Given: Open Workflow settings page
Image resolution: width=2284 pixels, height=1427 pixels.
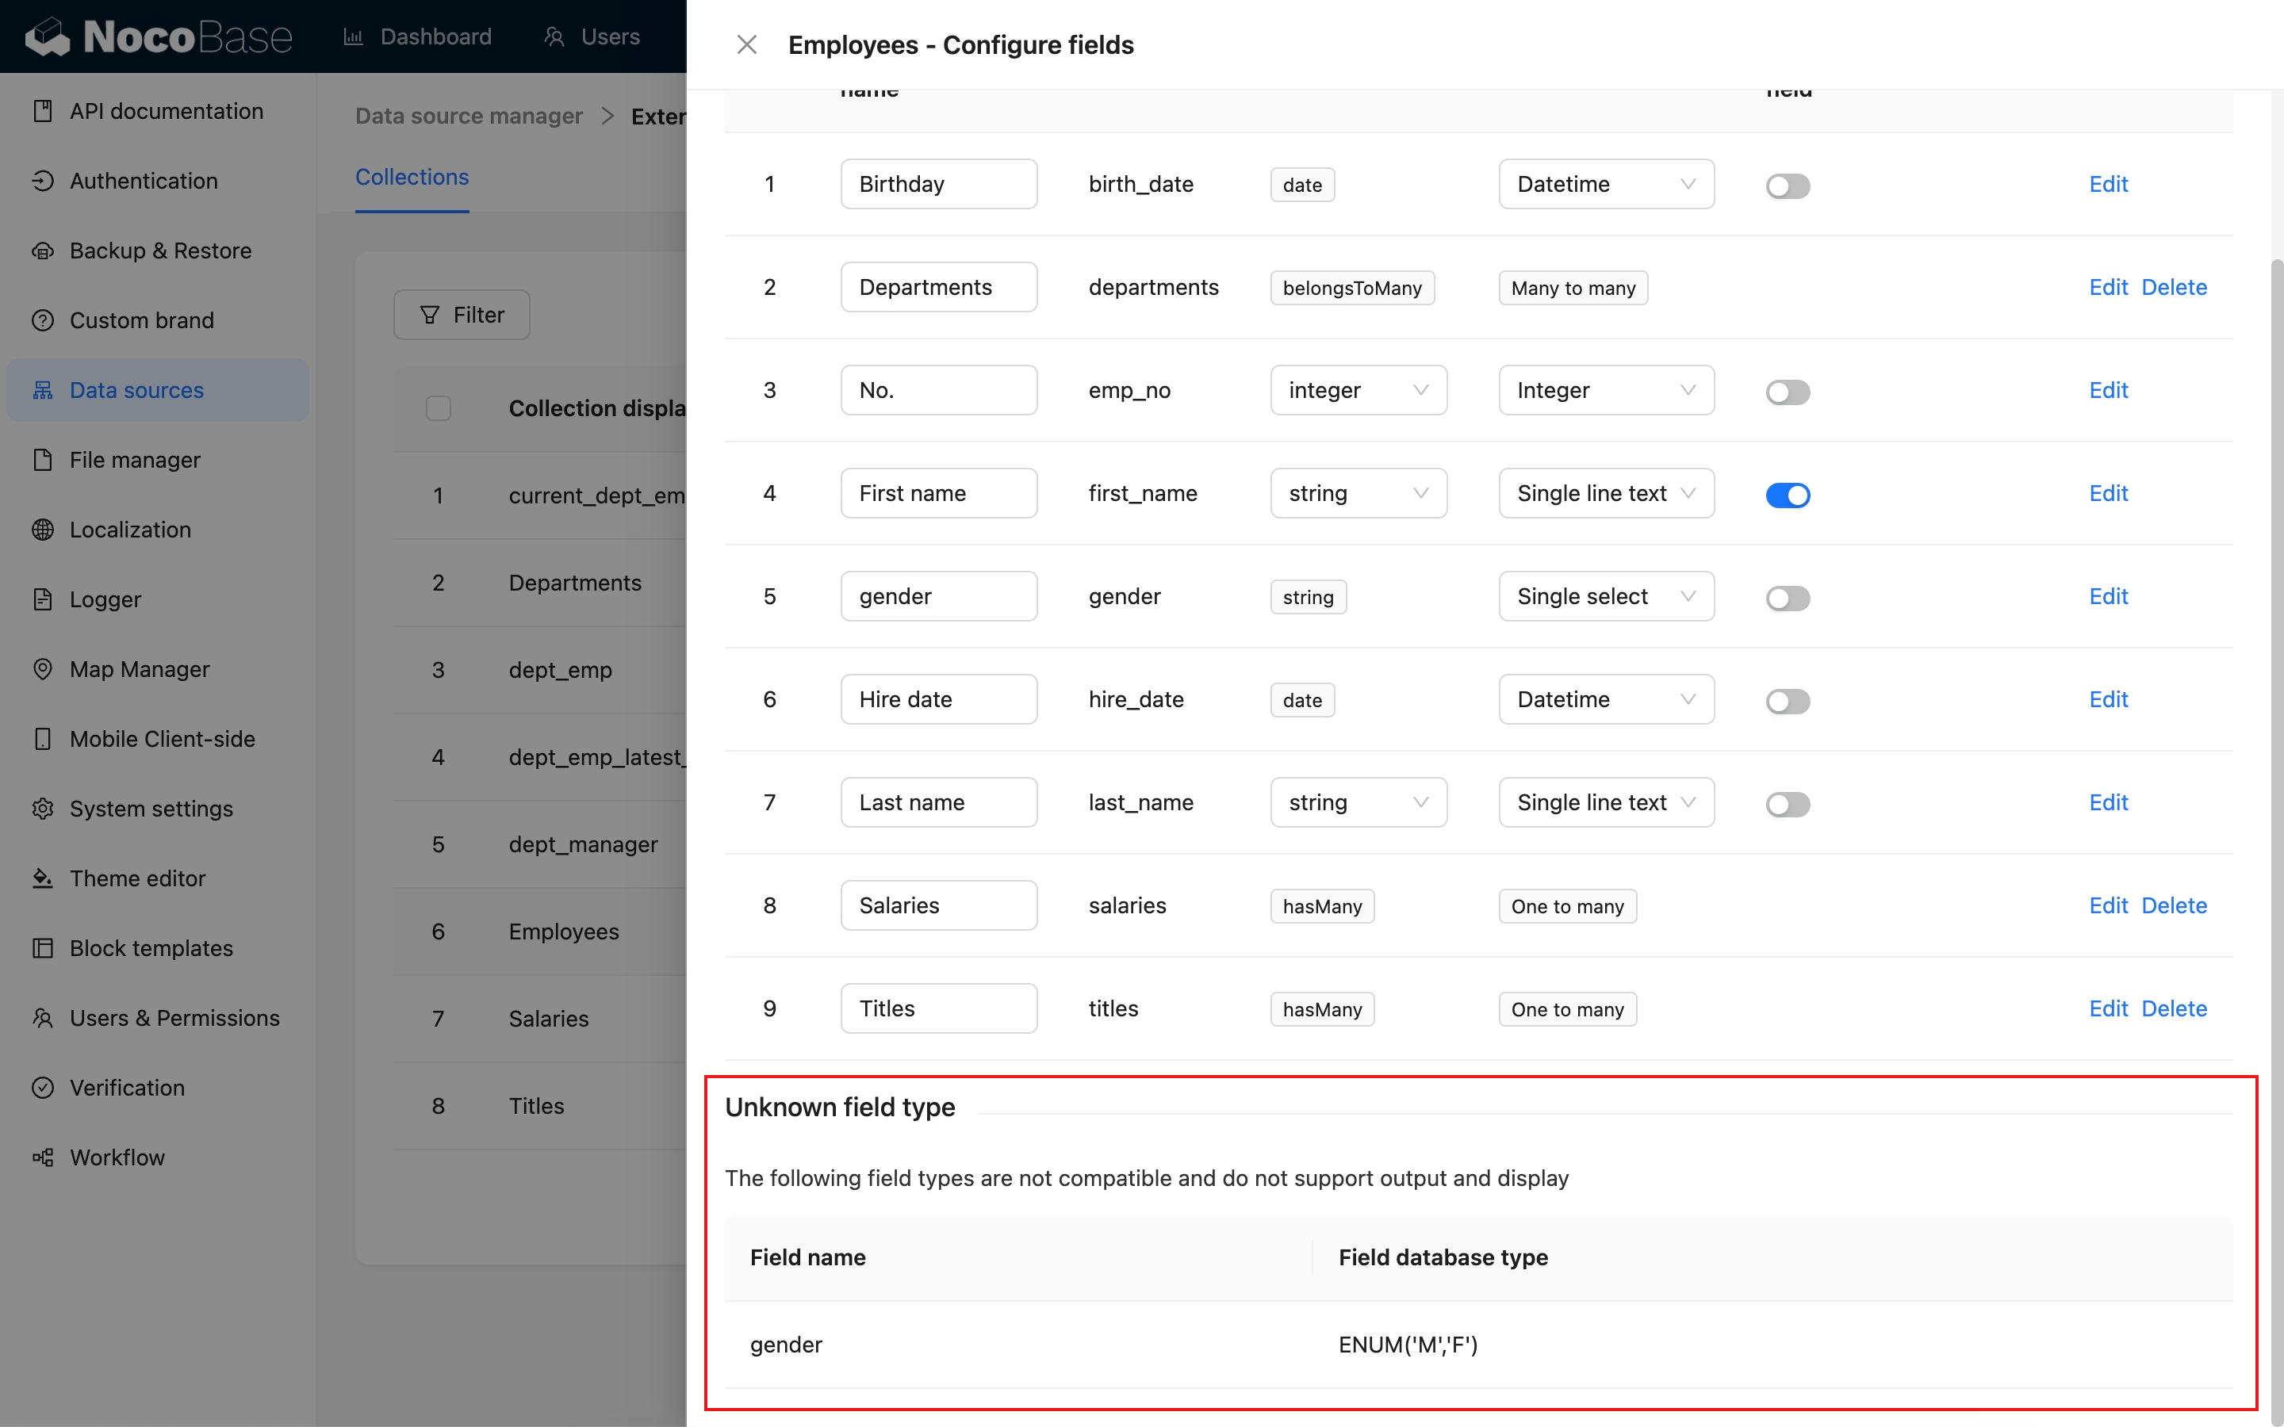Looking at the screenshot, I should coord(158,1158).
